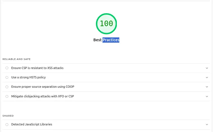The width and height of the screenshot is (213, 132).
Task: Click 'Ensure proper source separation using COOP' text
Action: point(42,87)
